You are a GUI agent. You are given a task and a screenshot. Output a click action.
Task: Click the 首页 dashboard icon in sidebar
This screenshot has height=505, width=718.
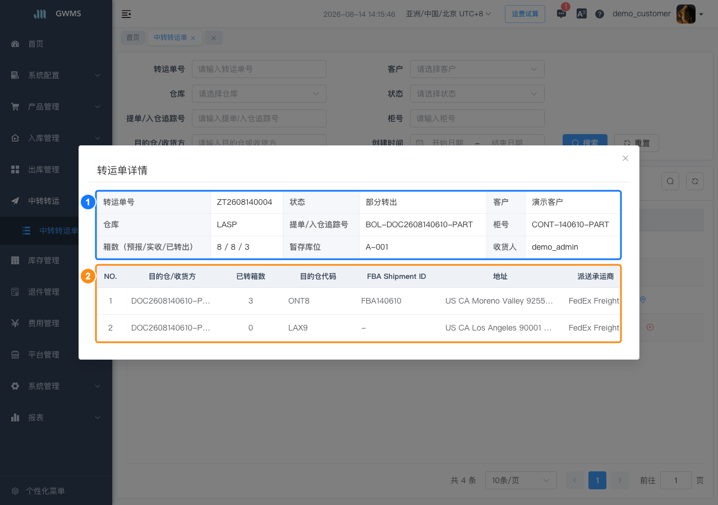click(x=15, y=44)
